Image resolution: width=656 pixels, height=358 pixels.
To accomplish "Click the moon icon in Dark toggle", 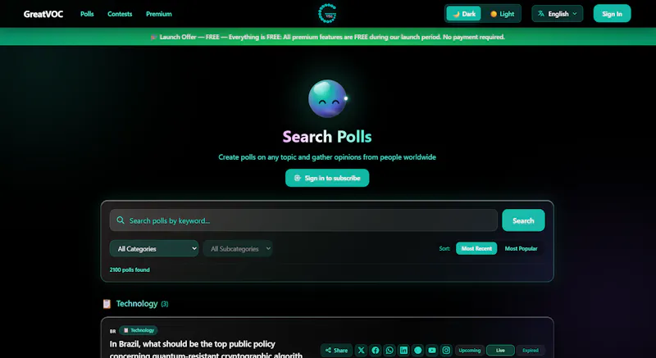I will pyautogui.click(x=456, y=14).
